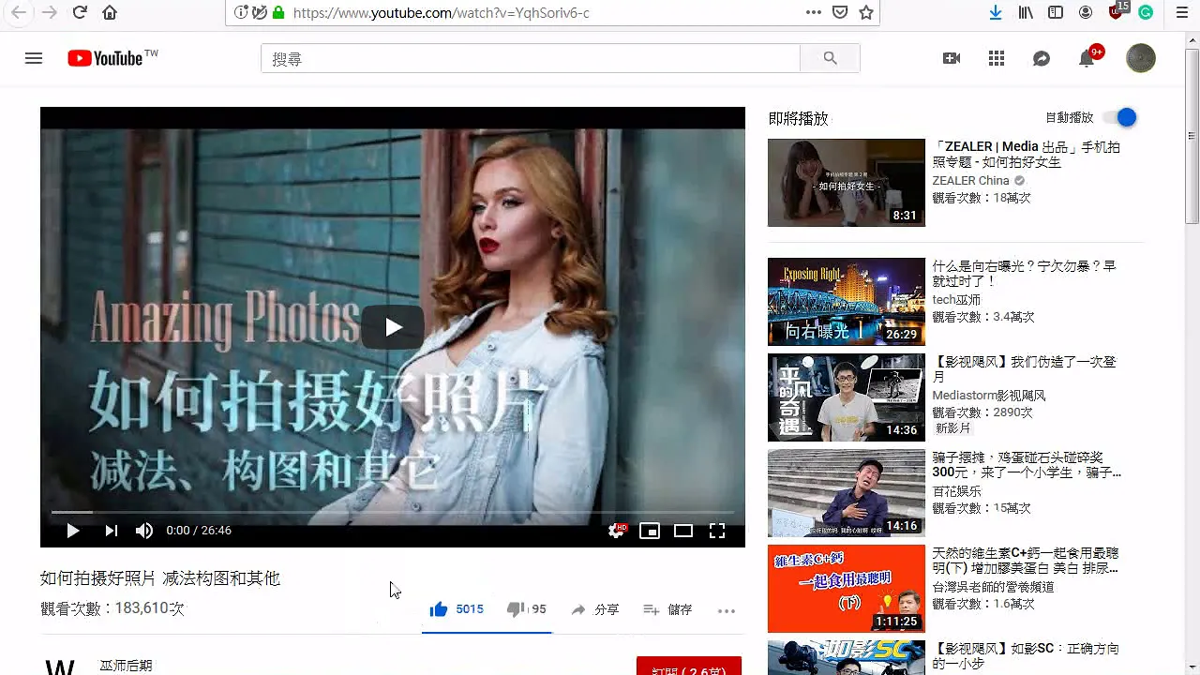
Task: Open 我们伪造了一次登月 video title
Action: [x=1025, y=368]
